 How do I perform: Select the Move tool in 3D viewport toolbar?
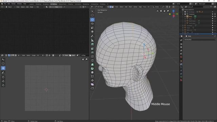92,20
